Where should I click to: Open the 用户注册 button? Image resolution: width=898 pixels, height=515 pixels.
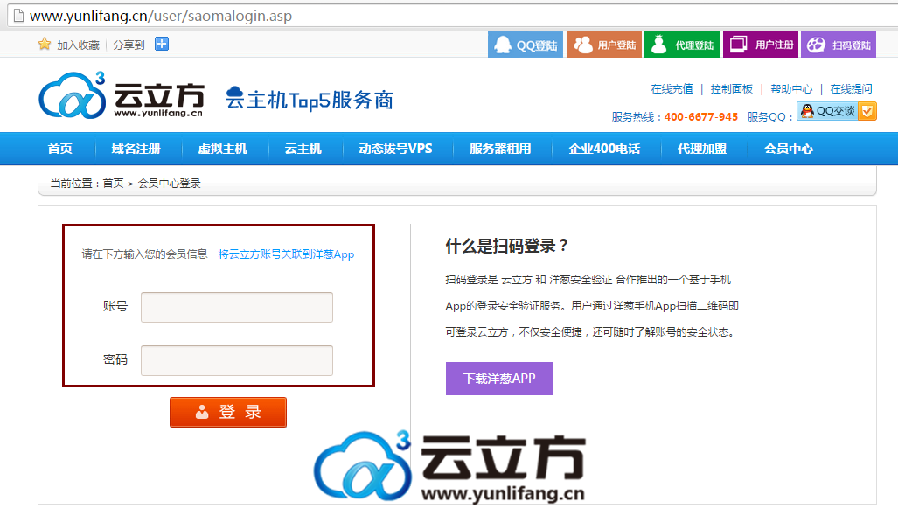click(761, 45)
